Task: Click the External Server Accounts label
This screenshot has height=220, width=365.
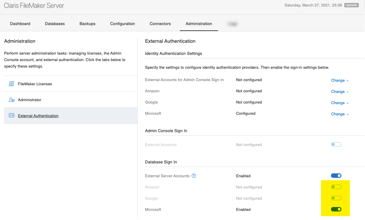Action: pos(167,176)
